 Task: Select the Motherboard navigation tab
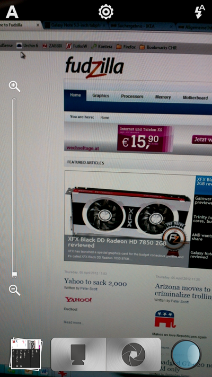point(195,98)
